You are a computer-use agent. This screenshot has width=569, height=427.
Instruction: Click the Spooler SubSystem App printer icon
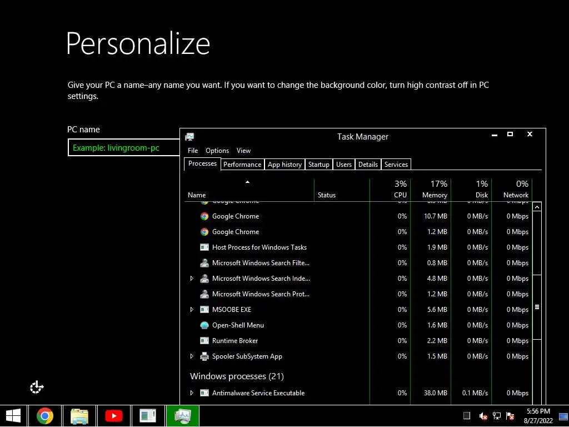[204, 356]
